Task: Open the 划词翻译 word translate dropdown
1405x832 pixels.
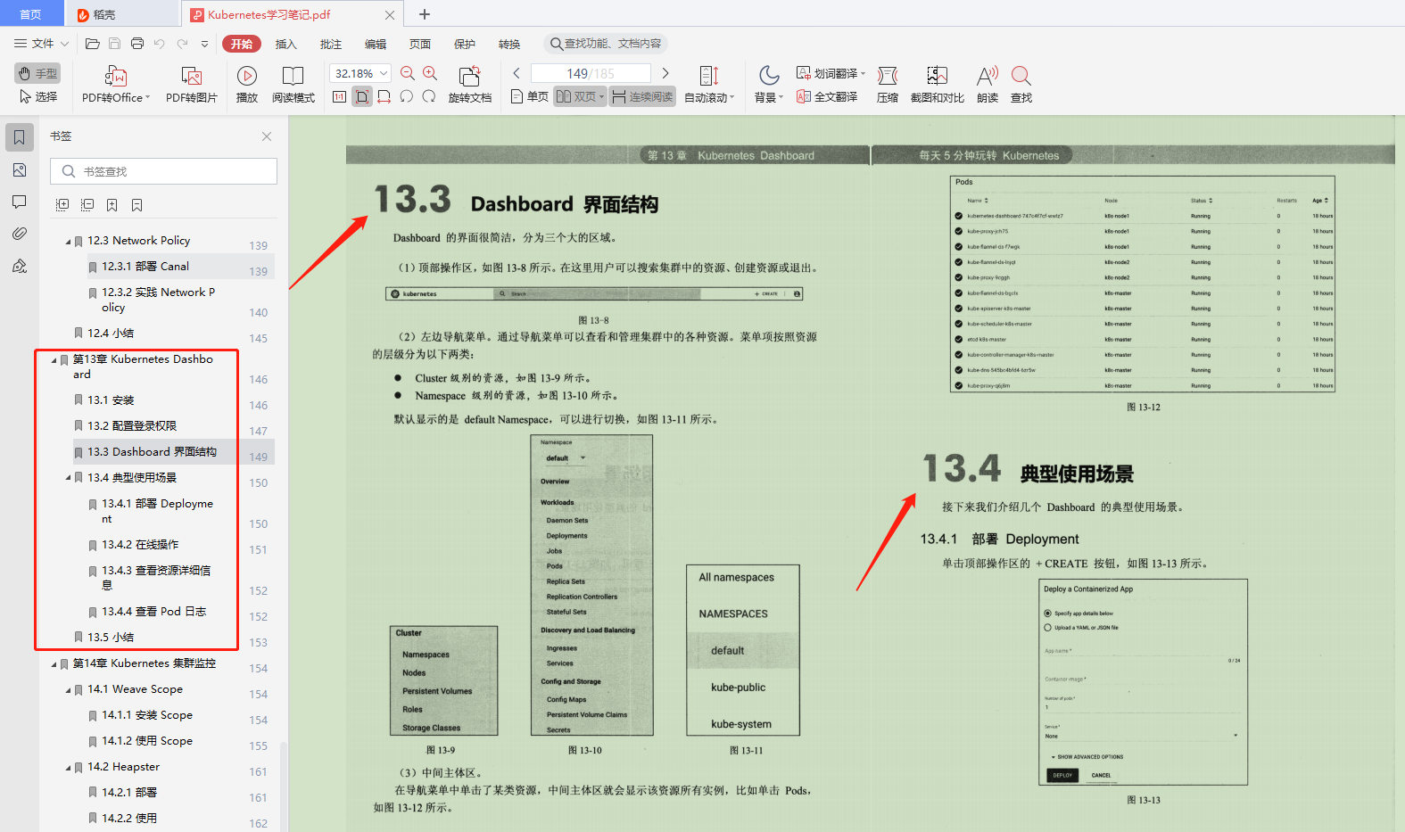Action: tap(831, 73)
